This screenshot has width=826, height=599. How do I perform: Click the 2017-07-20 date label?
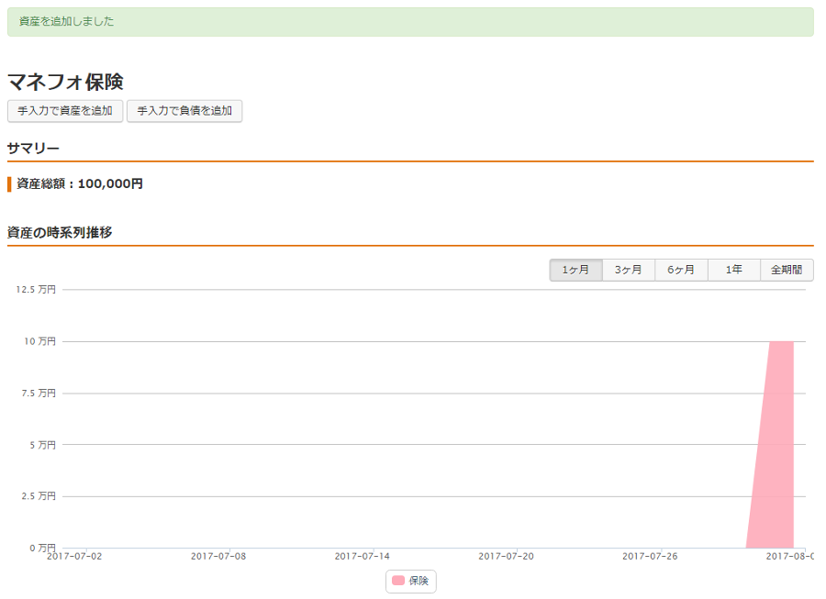click(506, 557)
